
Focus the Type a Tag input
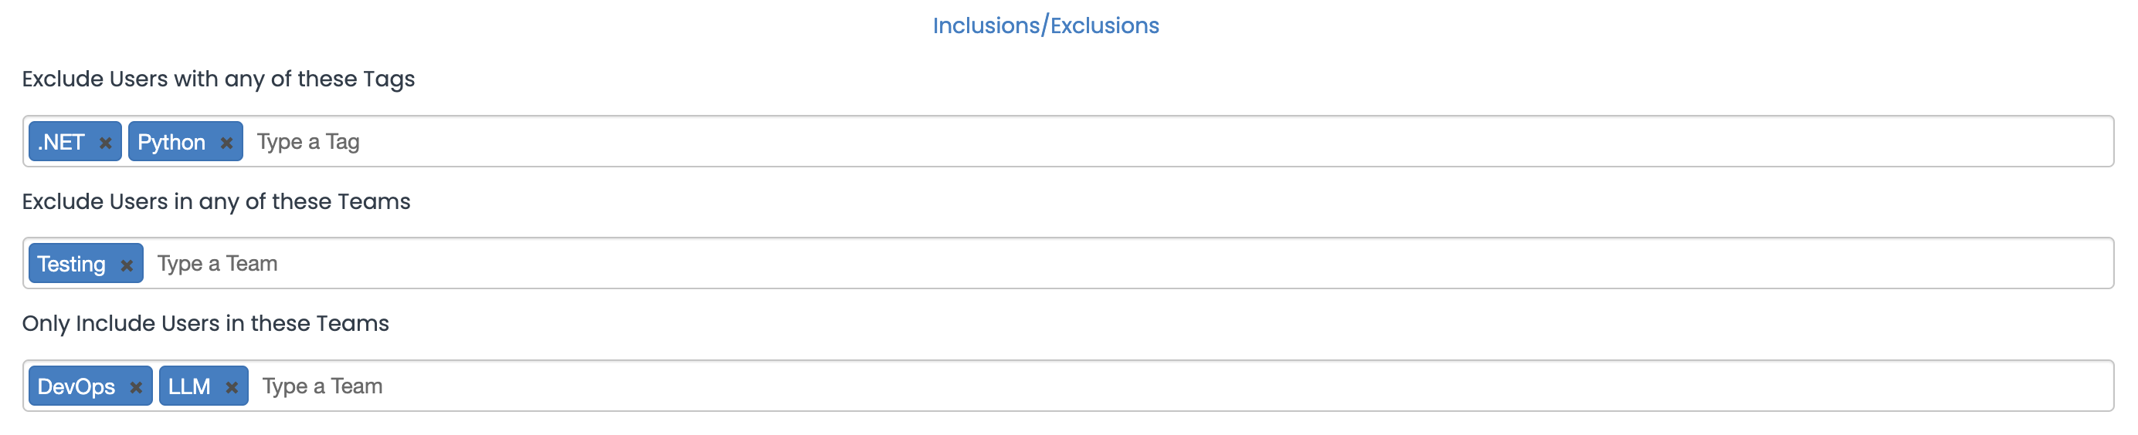1179,142
